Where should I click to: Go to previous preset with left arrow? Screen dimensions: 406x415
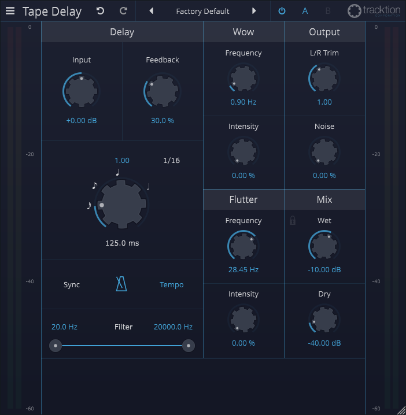click(x=152, y=11)
